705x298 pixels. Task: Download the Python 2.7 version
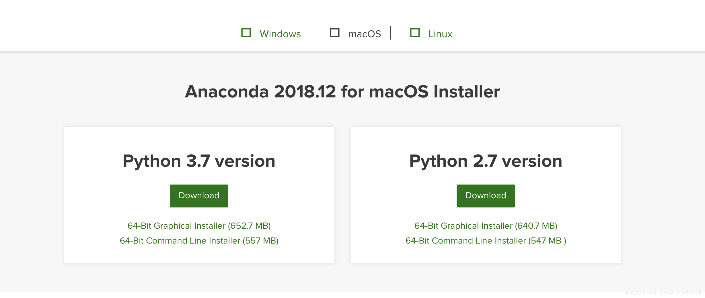point(486,196)
